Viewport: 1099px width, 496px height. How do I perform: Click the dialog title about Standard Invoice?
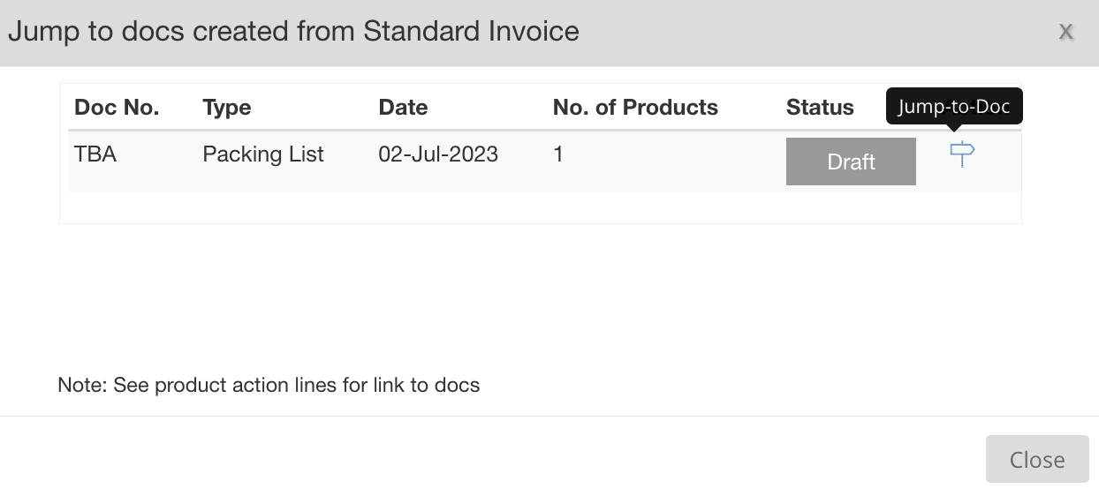(x=293, y=32)
